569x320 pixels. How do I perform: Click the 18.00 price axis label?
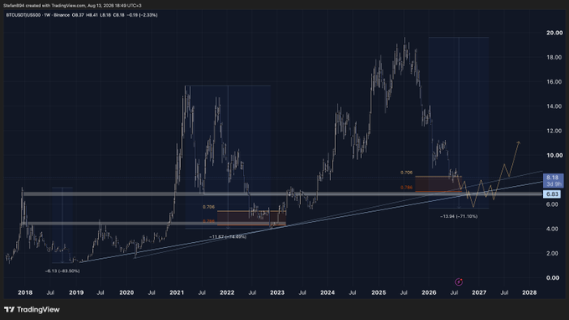554,57
